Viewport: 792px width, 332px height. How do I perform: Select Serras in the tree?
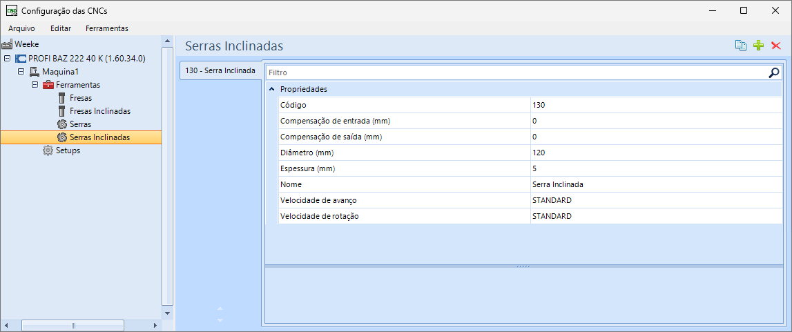pos(80,124)
